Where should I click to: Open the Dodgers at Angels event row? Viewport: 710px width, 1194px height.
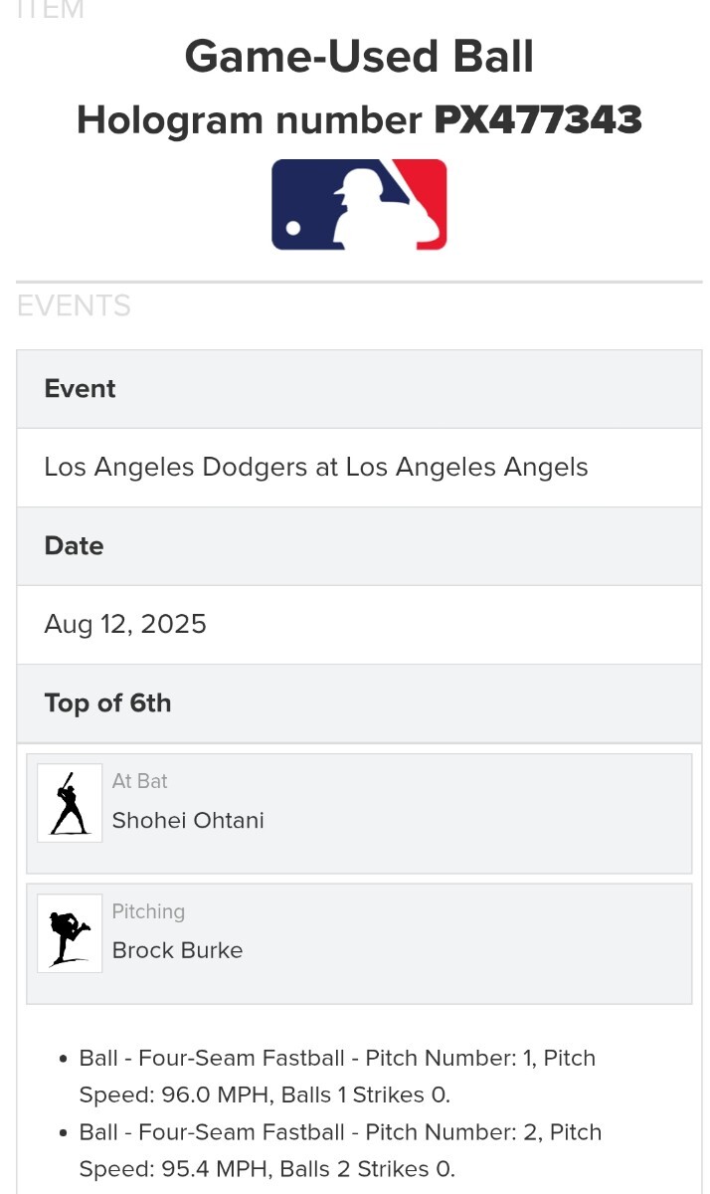coord(316,468)
